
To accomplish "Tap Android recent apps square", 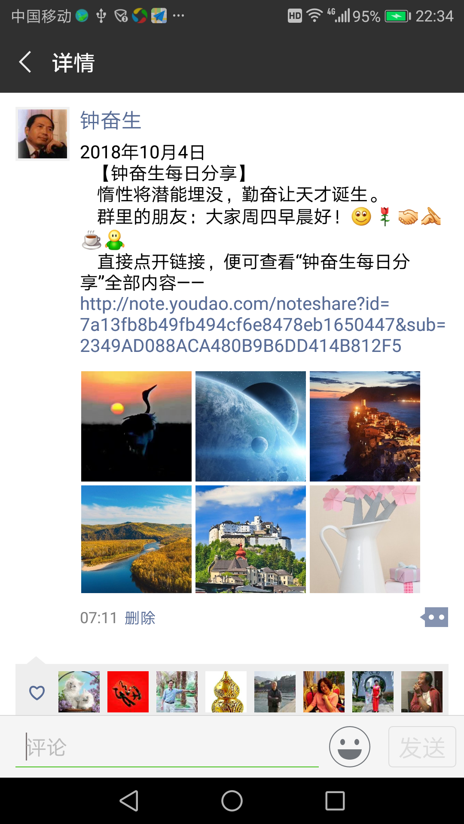I will coord(335,801).
